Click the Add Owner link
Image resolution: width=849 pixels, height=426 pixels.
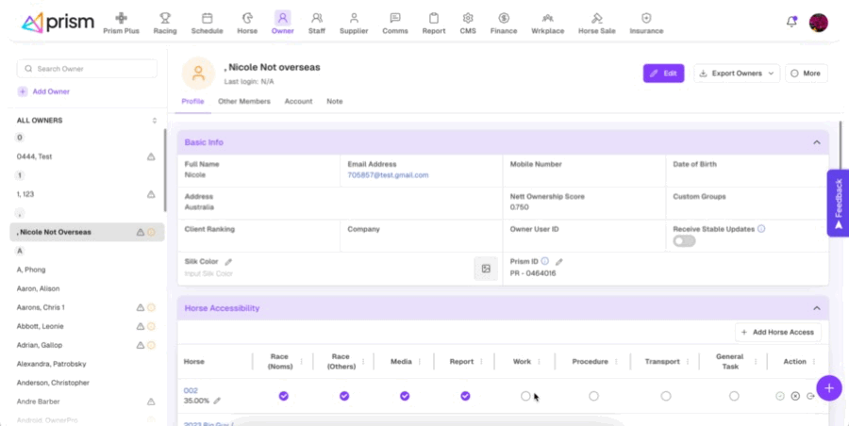click(x=43, y=91)
